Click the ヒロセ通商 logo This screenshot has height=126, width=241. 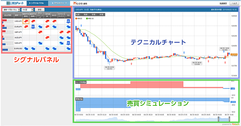(x=80, y=3)
